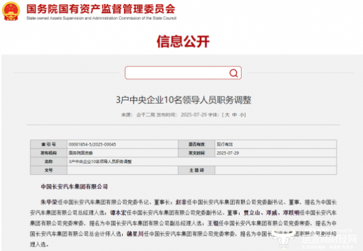Click the 名称 table header cell
This screenshot has height=251, width=363.
(x=49, y=162)
